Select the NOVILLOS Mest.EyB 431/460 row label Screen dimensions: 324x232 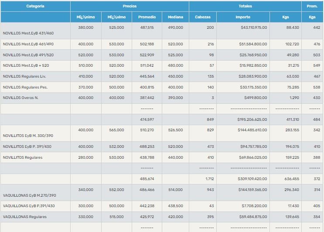tap(29, 33)
